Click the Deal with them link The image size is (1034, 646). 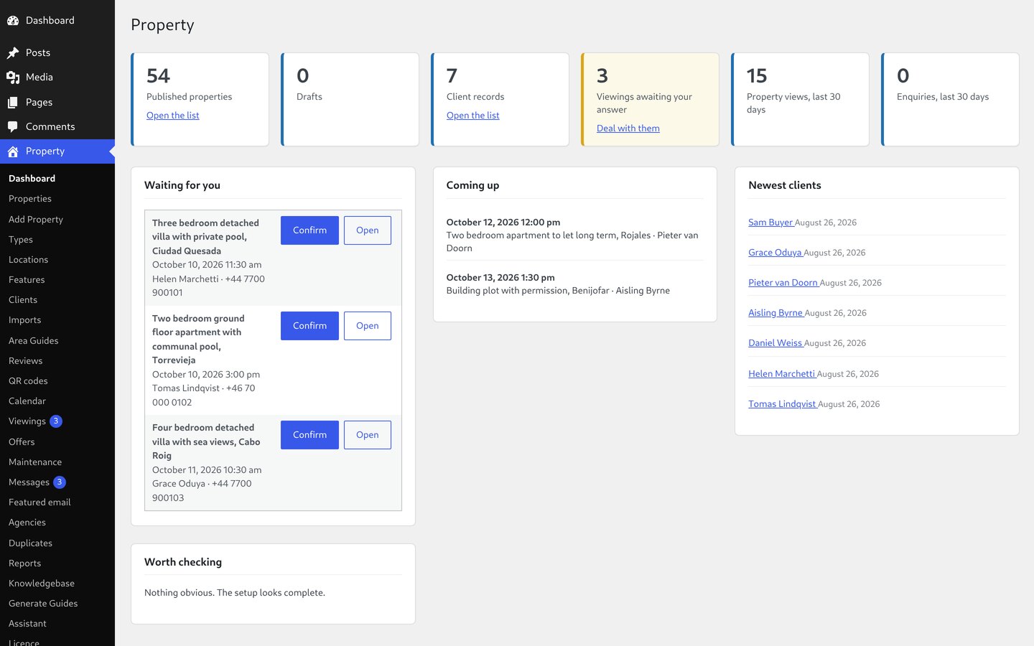coord(628,128)
